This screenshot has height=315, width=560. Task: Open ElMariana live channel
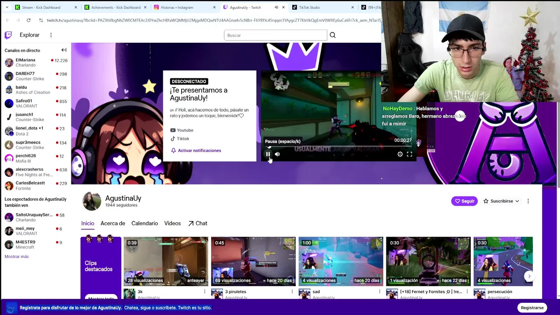coord(36,63)
